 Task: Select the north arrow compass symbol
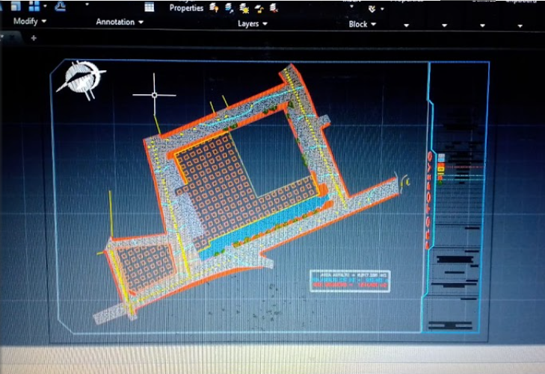pos(82,79)
